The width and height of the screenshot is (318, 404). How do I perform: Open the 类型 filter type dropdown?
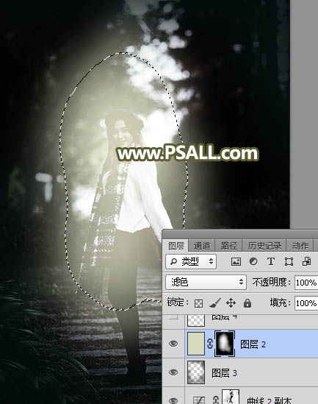point(191,261)
